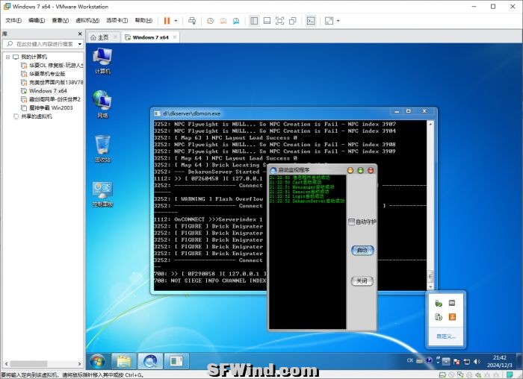This screenshot has width=523, height=379.
Task: Open the 帮助(H) menu
Action: tap(143, 20)
